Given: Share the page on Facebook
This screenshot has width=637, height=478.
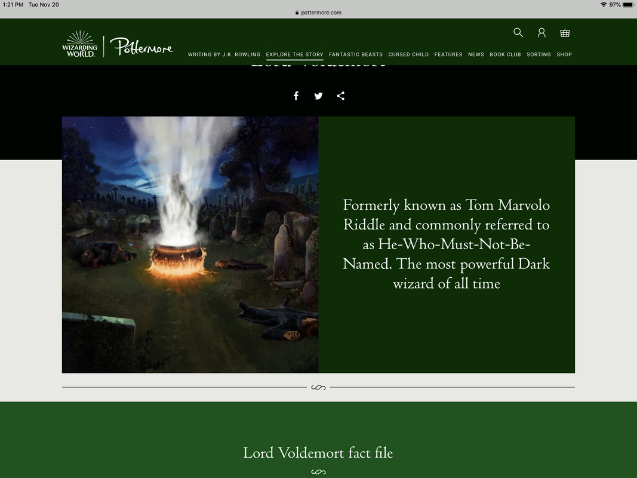Looking at the screenshot, I should (x=296, y=96).
